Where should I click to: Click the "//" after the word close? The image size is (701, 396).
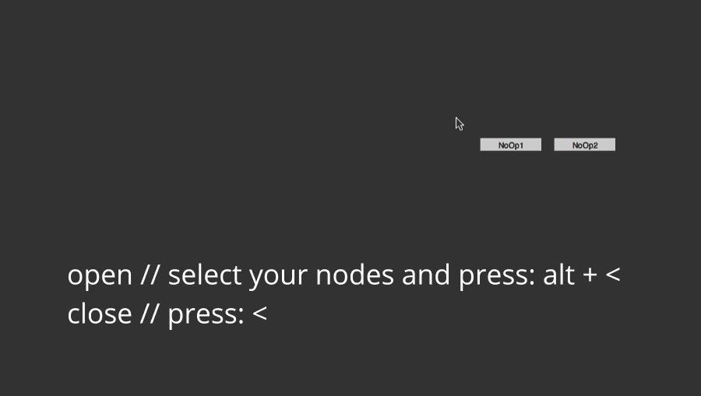150,314
